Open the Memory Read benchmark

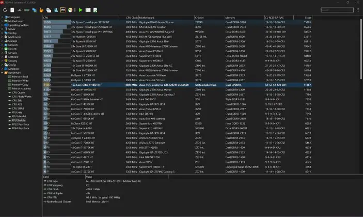pyautogui.click(x=20, y=76)
